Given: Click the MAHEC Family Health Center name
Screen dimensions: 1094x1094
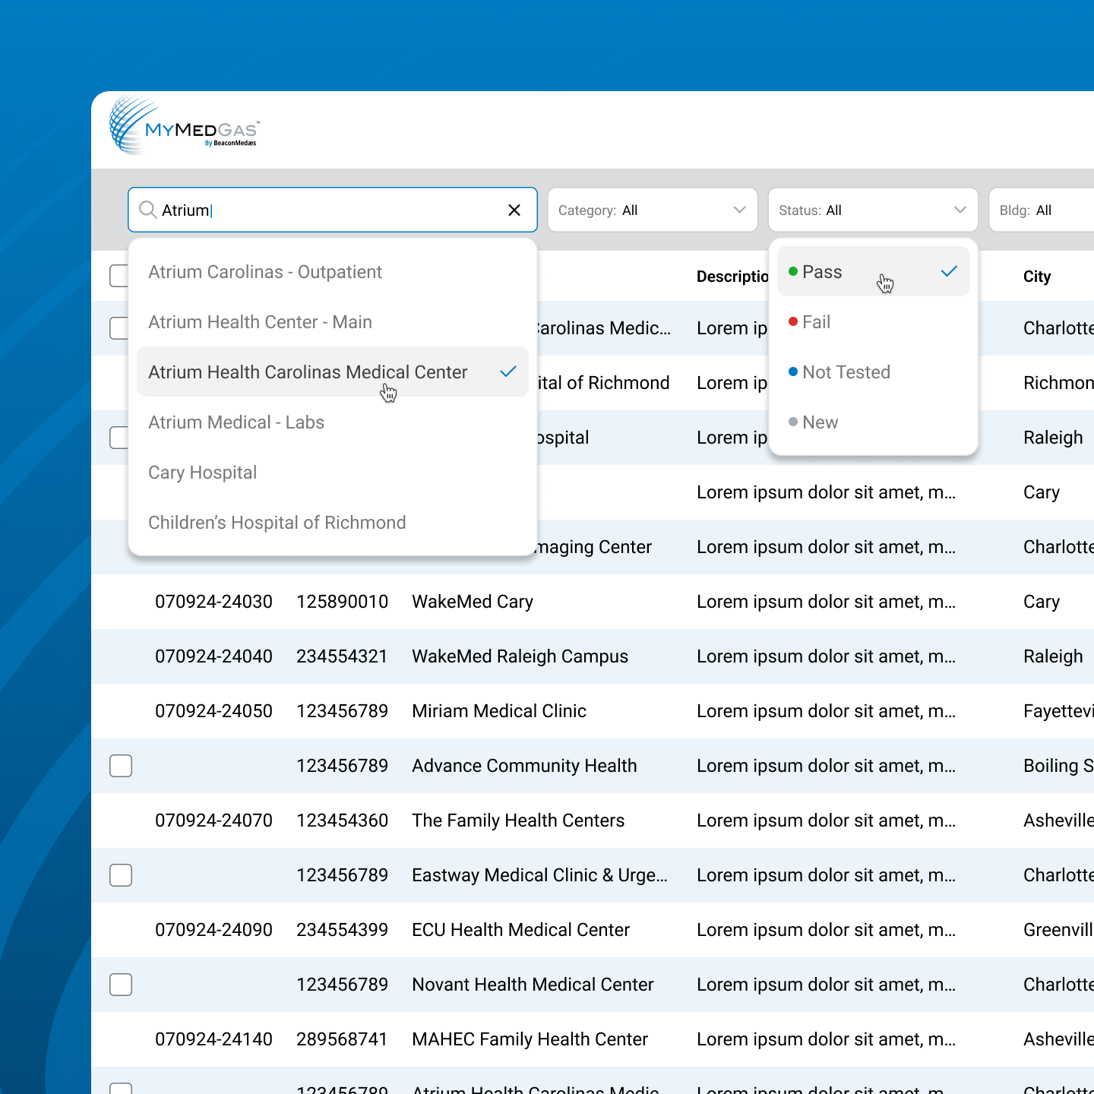Looking at the screenshot, I should coord(530,1039).
